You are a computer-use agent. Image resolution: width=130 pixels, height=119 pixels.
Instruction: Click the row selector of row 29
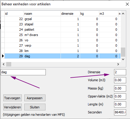point(3,56)
